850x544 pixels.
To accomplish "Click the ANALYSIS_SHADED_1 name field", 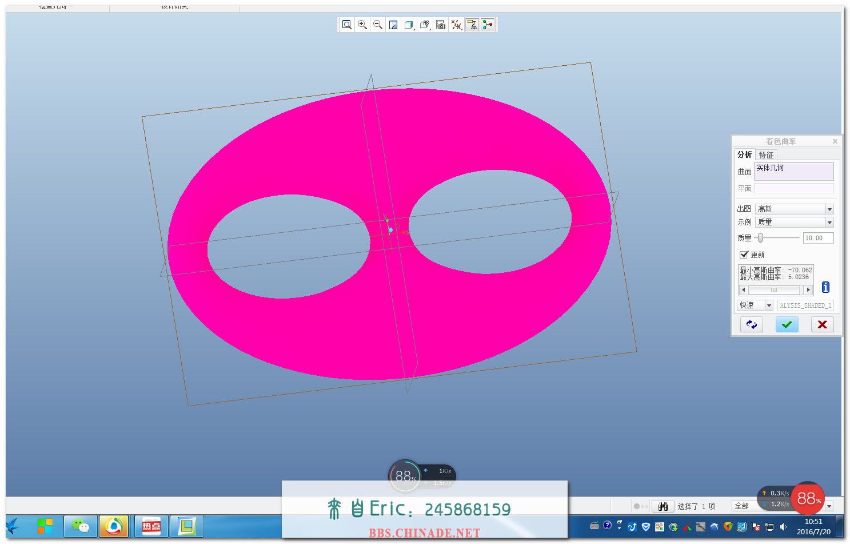I will click(x=805, y=305).
